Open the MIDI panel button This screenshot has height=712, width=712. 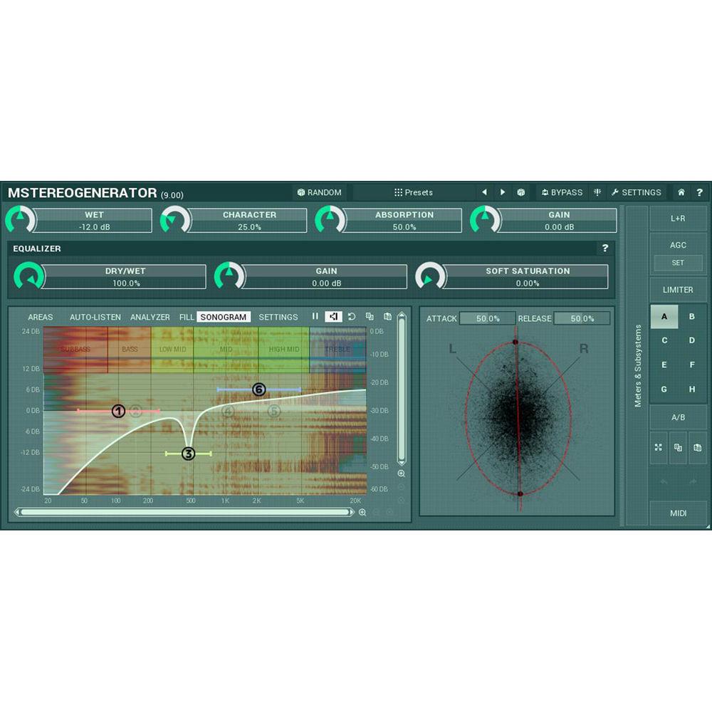point(678,513)
